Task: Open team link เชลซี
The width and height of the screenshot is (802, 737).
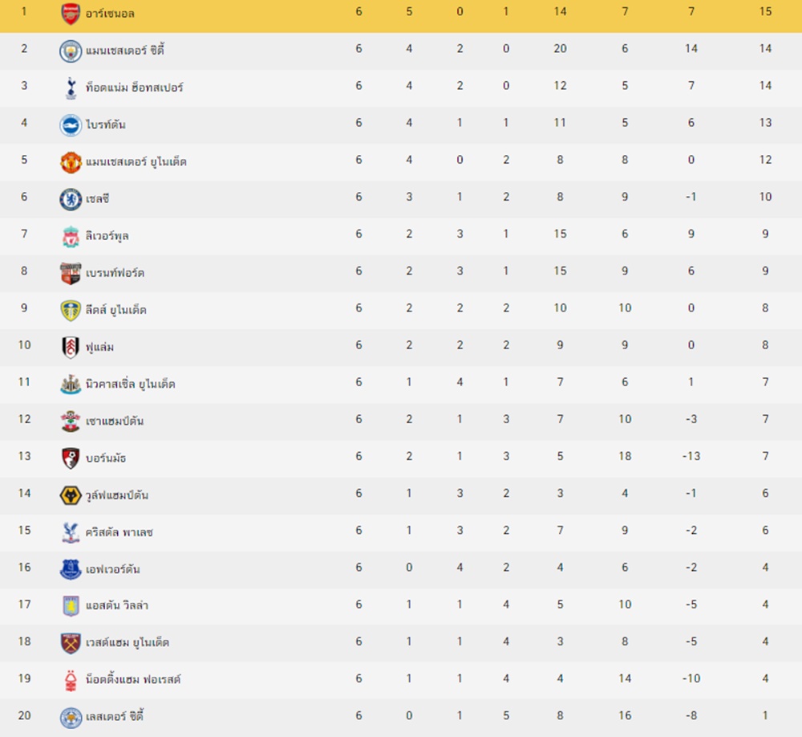Action: pyautogui.click(x=97, y=199)
